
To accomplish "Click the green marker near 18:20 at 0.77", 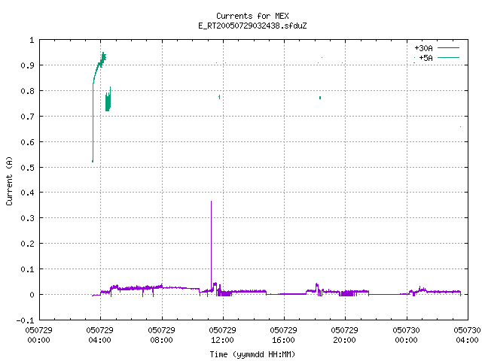I will pos(320,98).
